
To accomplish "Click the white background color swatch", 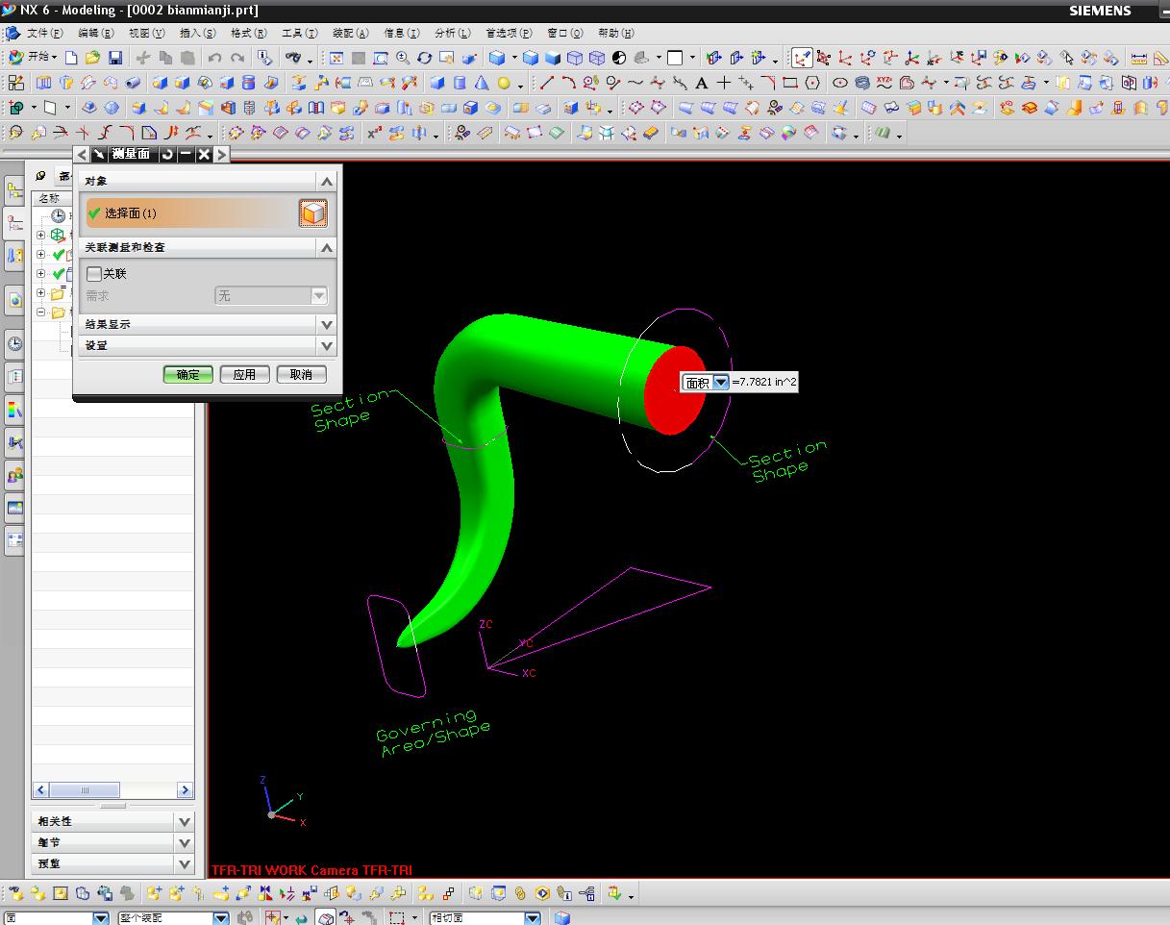I will (675, 58).
